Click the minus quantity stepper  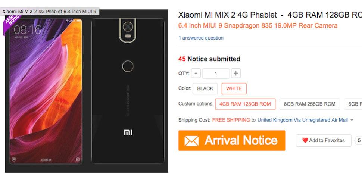click(x=196, y=74)
